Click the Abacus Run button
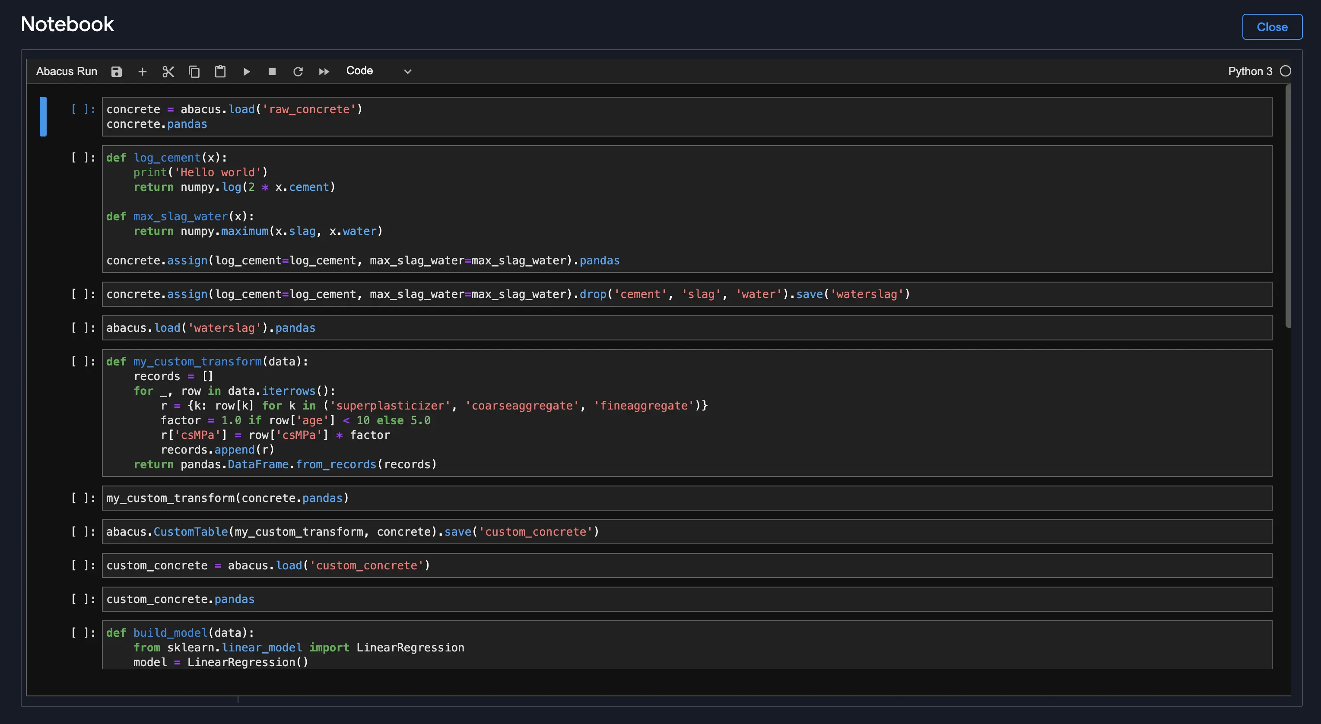The width and height of the screenshot is (1321, 724). 67,71
